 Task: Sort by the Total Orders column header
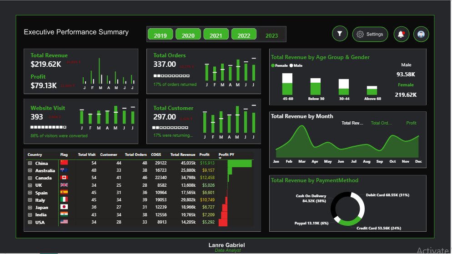(136, 154)
